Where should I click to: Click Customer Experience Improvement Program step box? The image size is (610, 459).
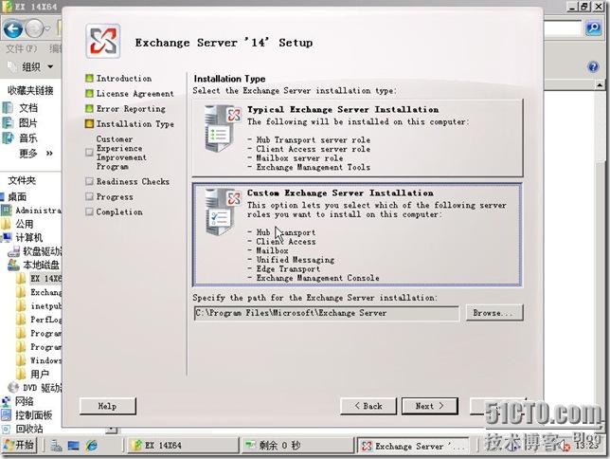[x=89, y=153]
